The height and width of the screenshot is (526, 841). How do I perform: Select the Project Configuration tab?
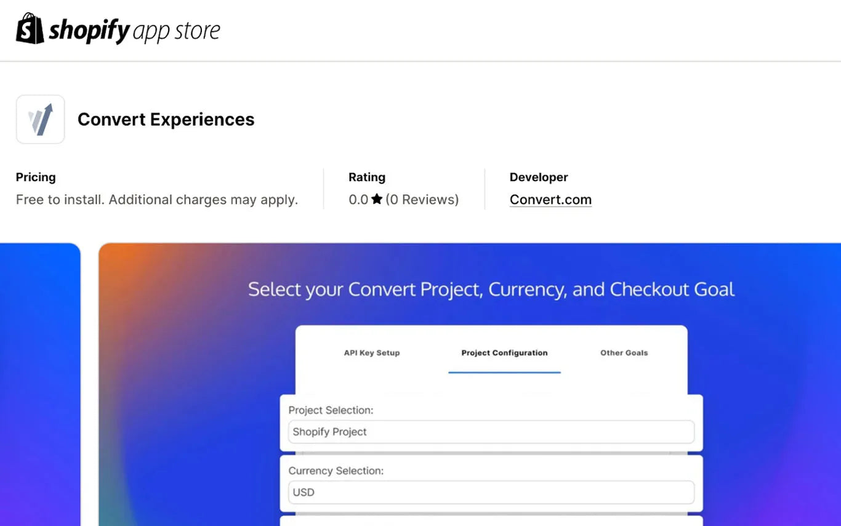[x=504, y=353]
